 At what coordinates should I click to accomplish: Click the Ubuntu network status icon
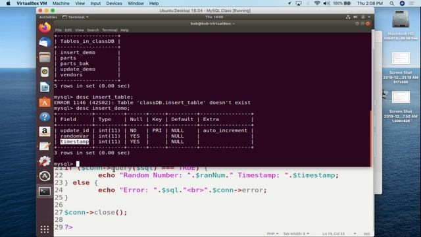[x=348, y=17]
